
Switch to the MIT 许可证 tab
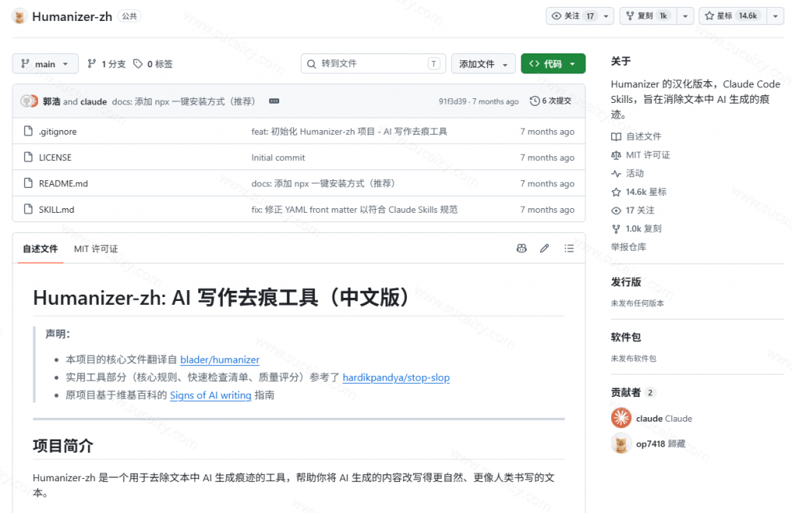click(x=96, y=248)
